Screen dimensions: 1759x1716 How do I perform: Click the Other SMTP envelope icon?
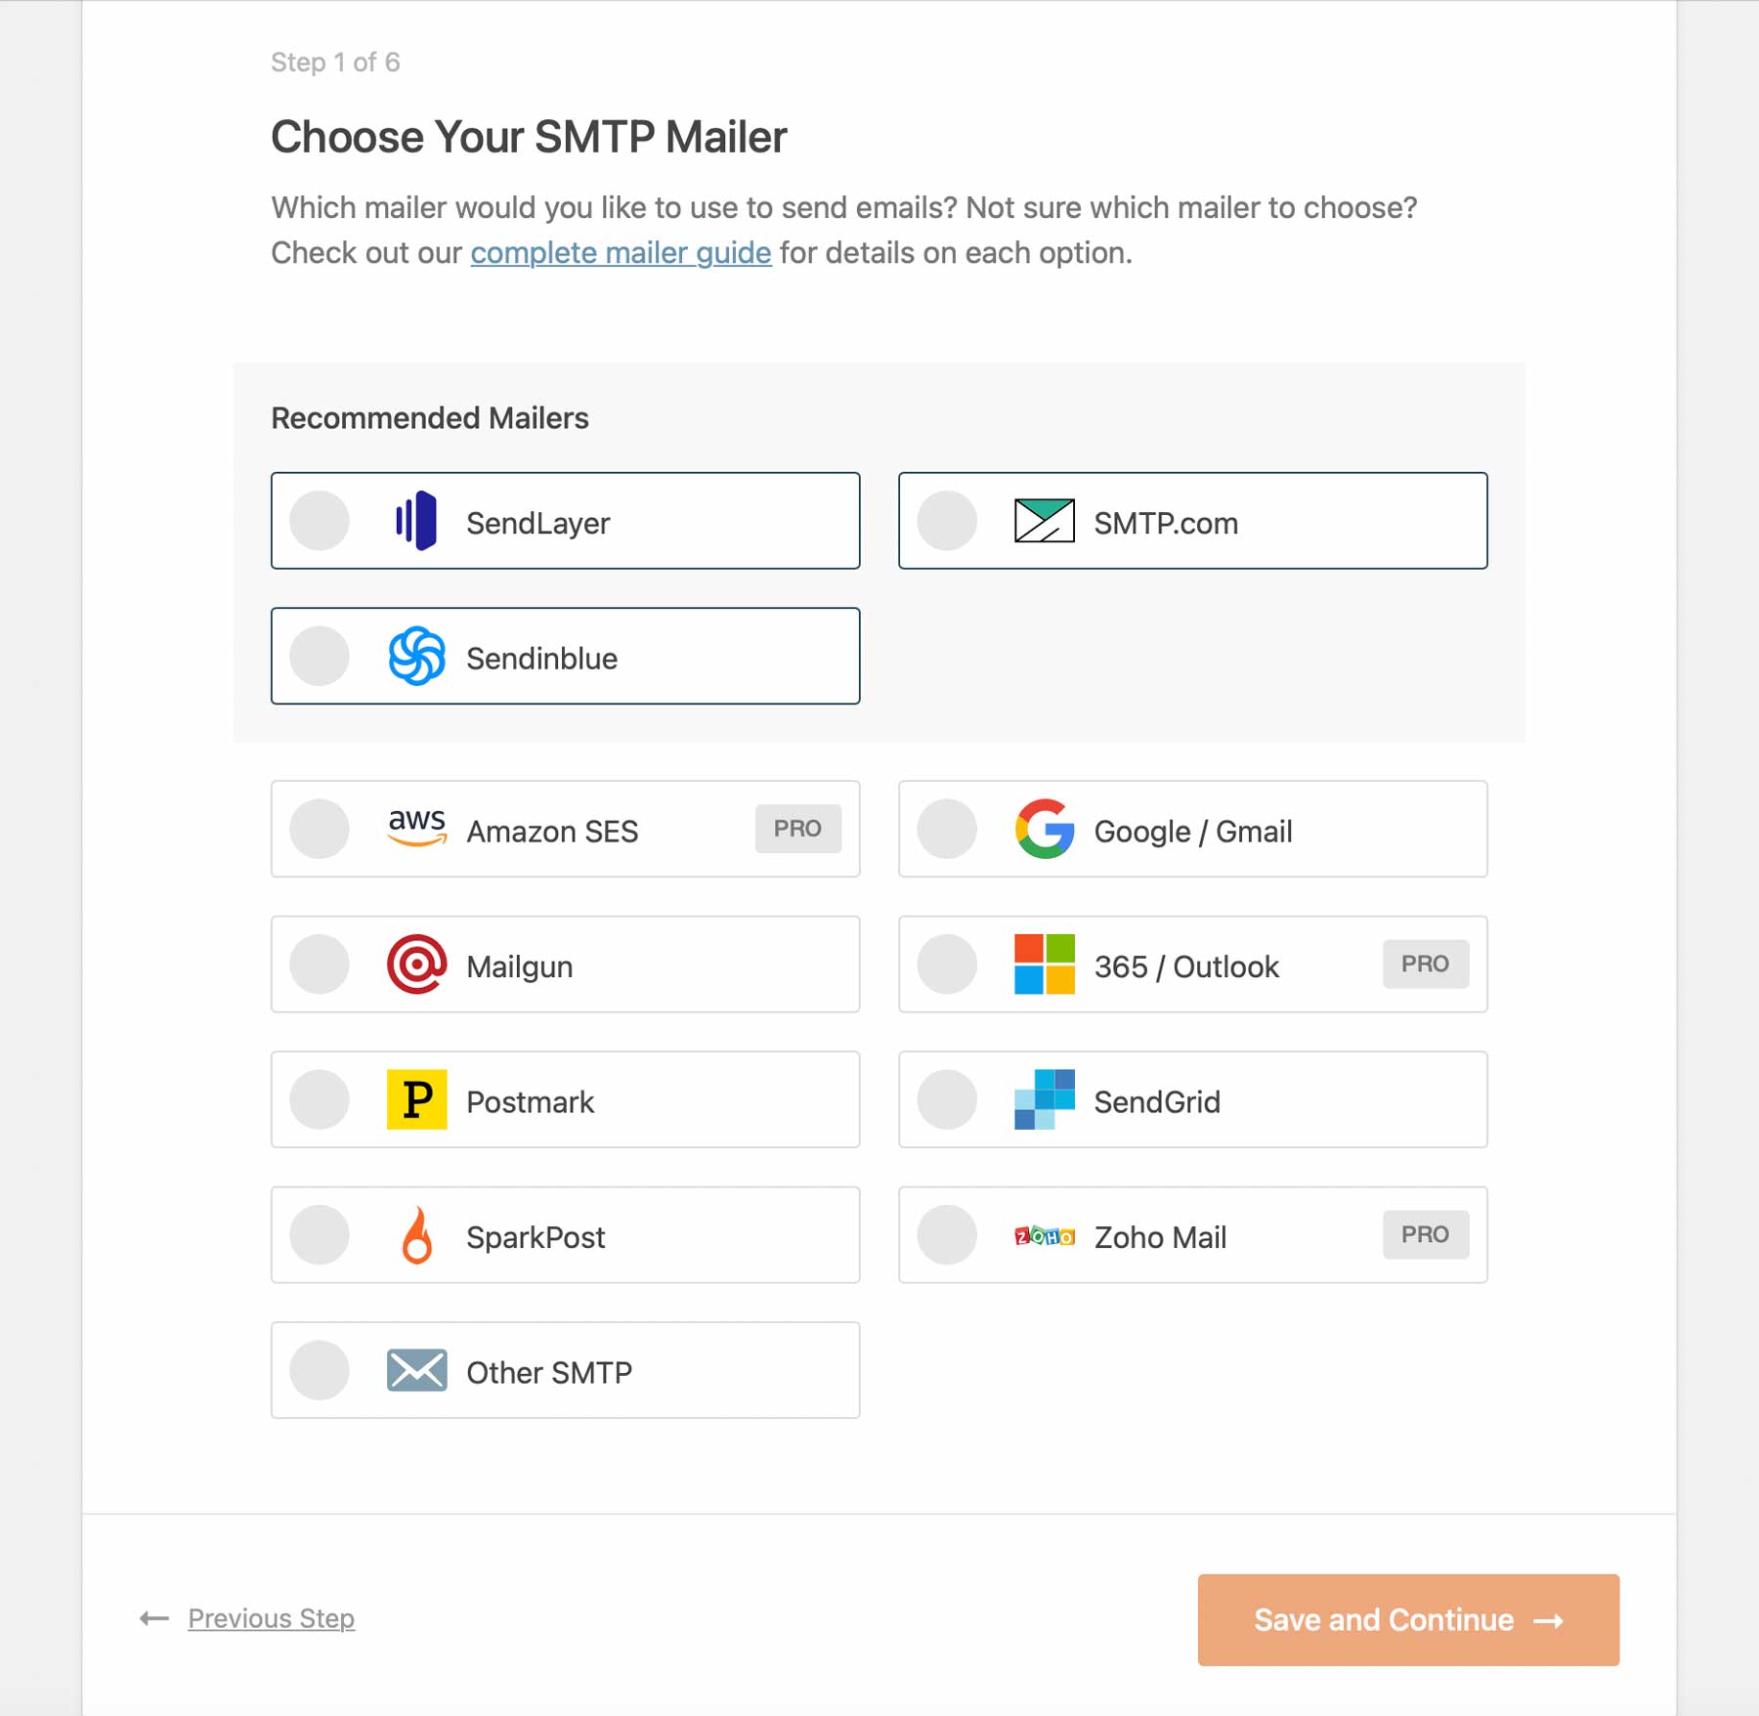click(x=416, y=1371)
